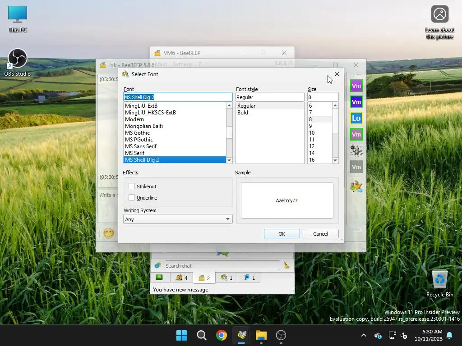
Task: Select MingLiU-ExtB font
Action: click(175, 105)
